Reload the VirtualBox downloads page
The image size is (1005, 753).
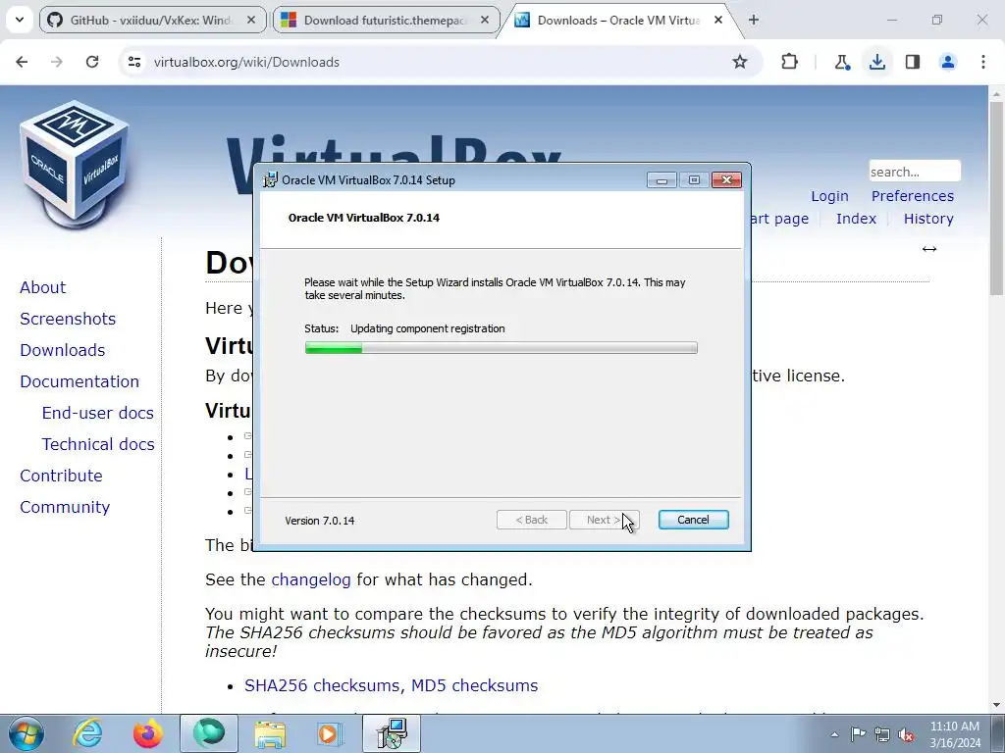pos(92,62)
